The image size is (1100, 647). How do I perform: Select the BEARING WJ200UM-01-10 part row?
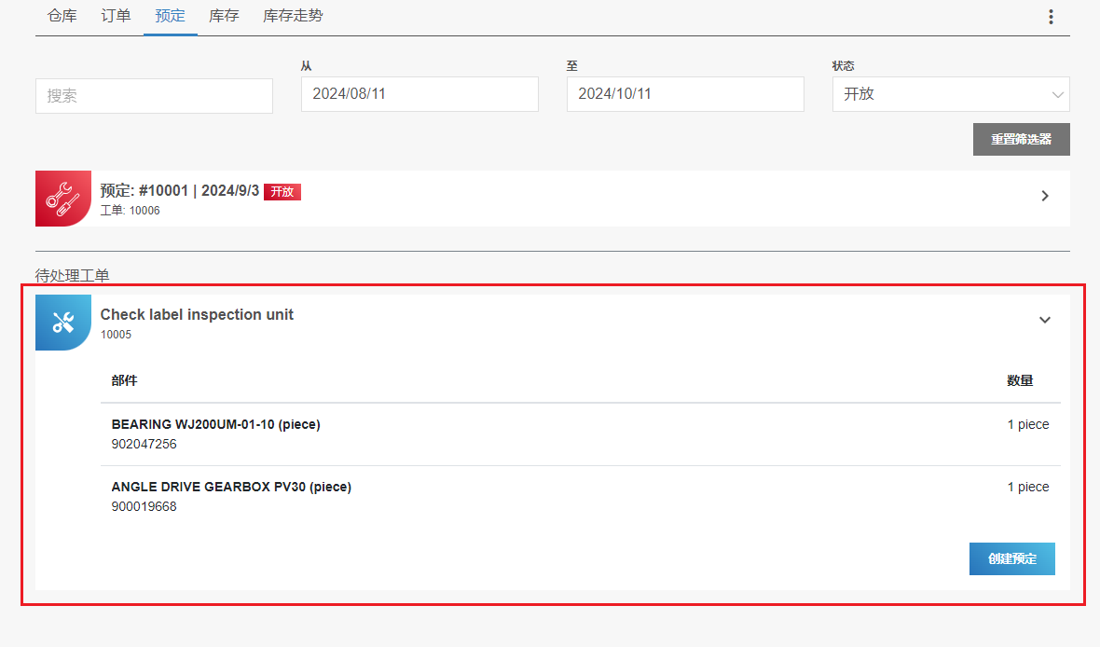215,425
